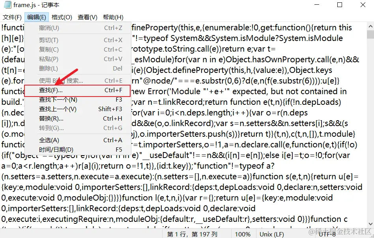Choose 查找(F)... from the edit menu

pos(77,91)
